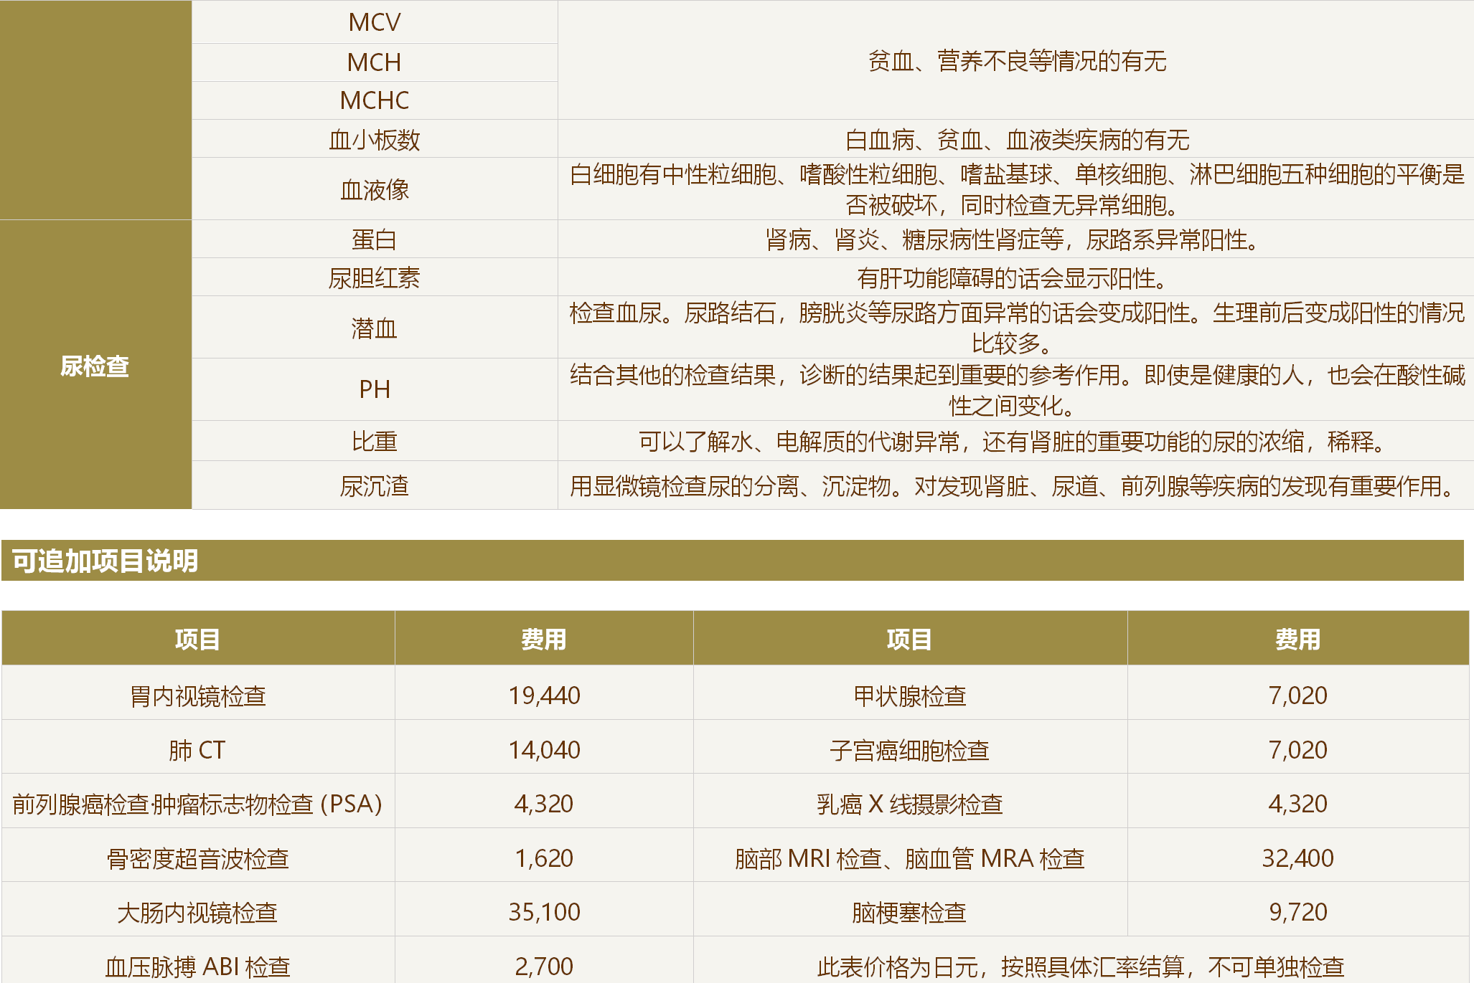Select the first 项目 column header

[198, 638]
